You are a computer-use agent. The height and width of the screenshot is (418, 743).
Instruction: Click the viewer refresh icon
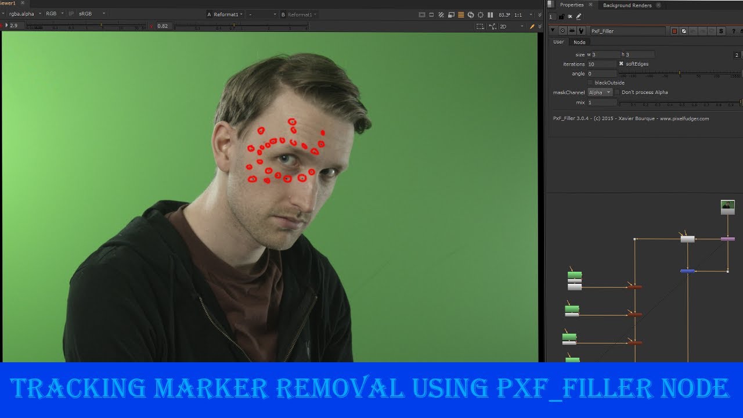(x=471, y=15)
